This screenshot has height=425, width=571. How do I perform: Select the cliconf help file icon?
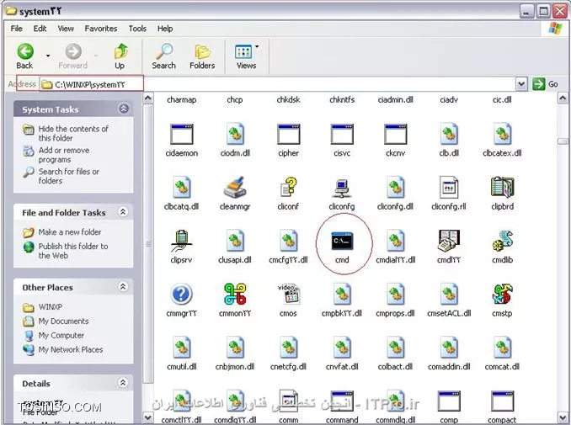coord(288,187)
